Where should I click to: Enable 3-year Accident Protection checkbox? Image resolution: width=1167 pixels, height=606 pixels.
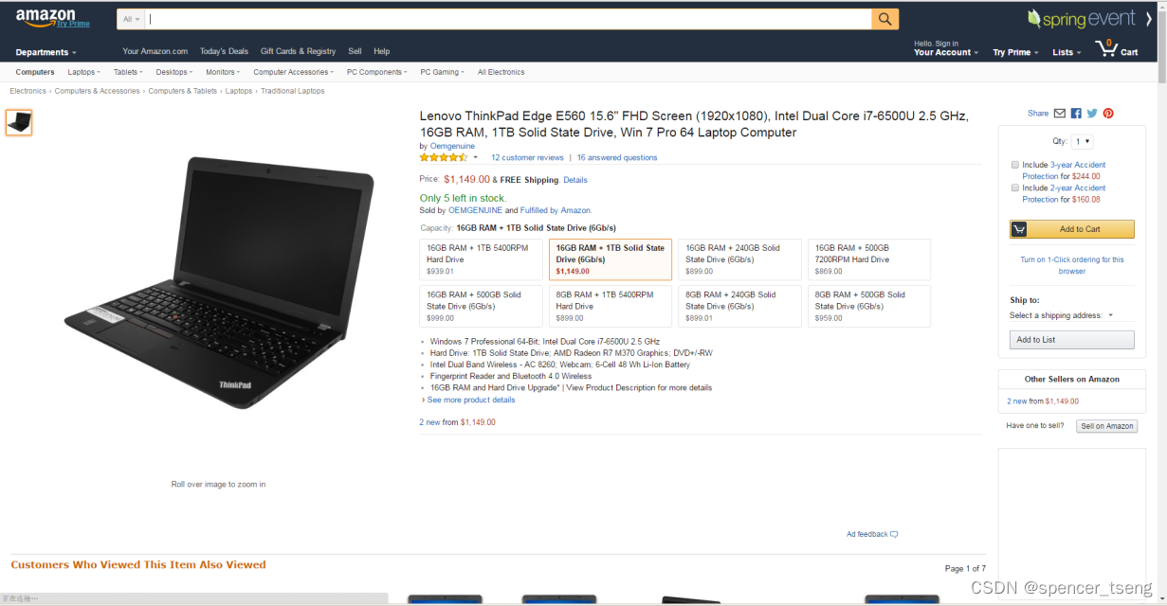1015,165
